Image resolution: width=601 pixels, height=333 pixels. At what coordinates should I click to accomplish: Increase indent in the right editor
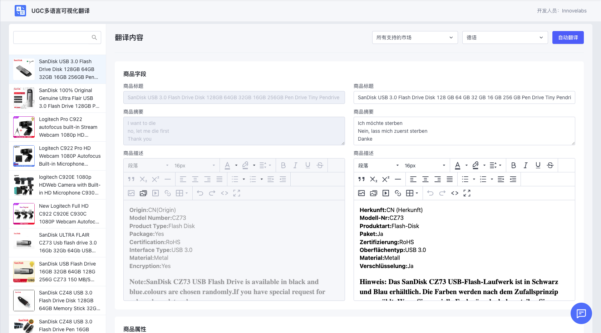[x=501, y=179]
